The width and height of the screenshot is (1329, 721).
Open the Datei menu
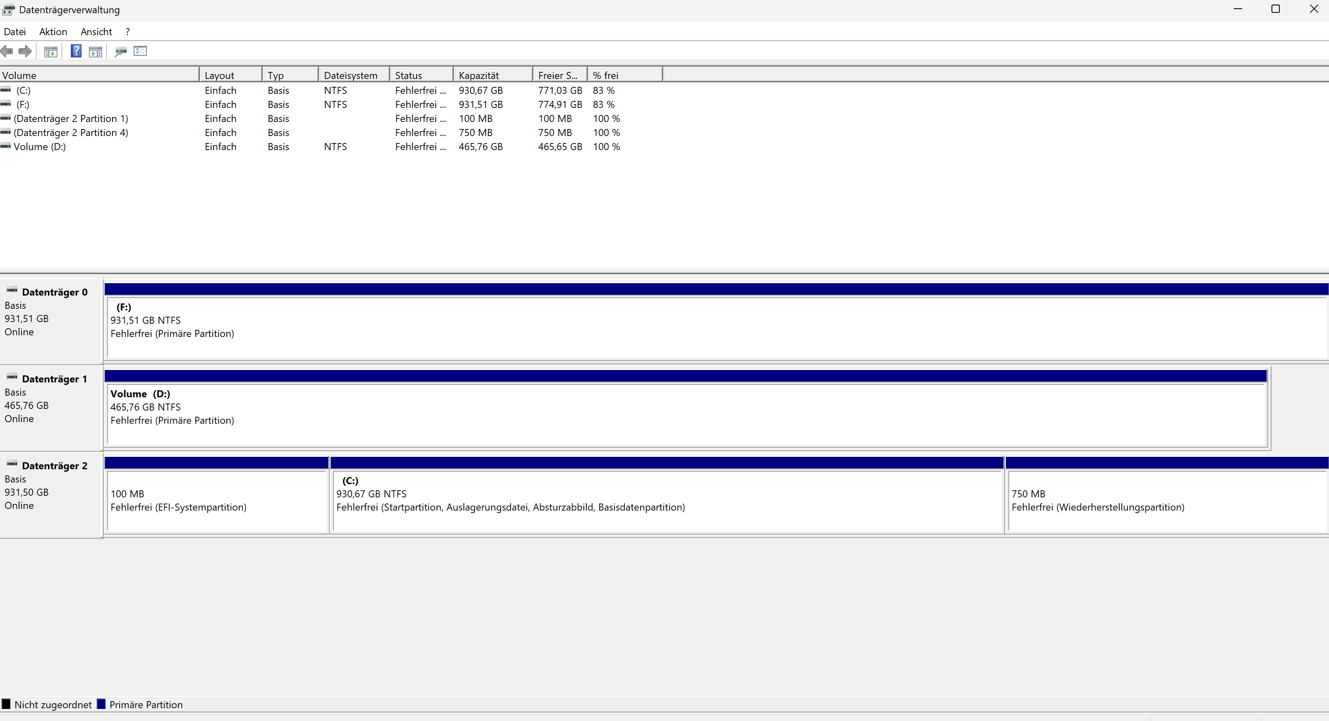tap(14, 32)
